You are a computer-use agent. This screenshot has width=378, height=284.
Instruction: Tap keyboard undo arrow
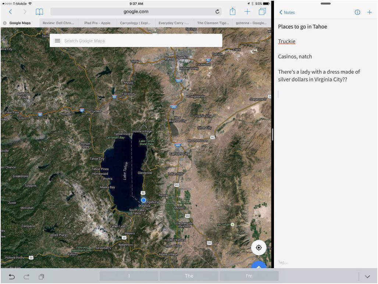(12, 276)
